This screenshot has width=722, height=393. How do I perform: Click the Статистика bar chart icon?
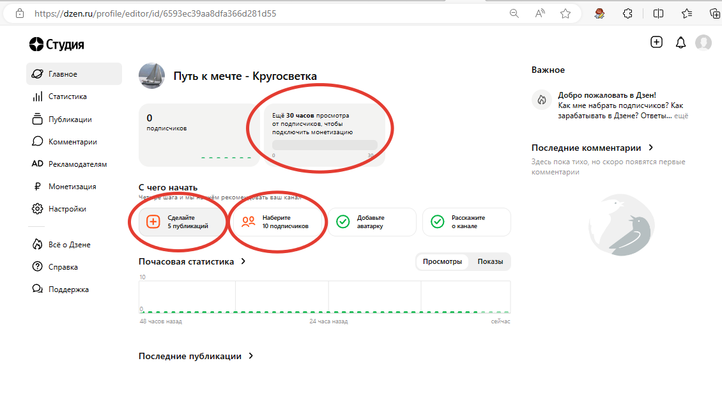[x=37, y=96]
